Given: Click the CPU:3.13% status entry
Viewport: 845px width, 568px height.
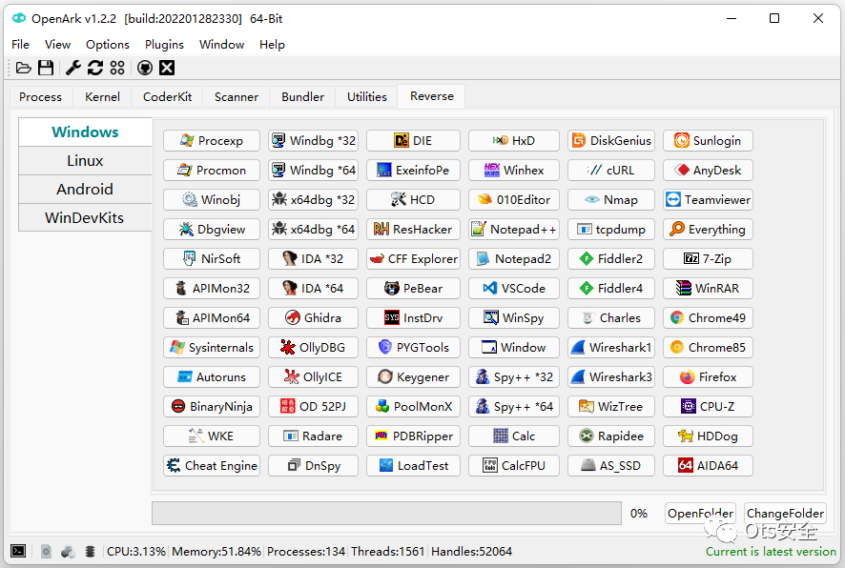Looking at the screenshot, I should 135,551.
